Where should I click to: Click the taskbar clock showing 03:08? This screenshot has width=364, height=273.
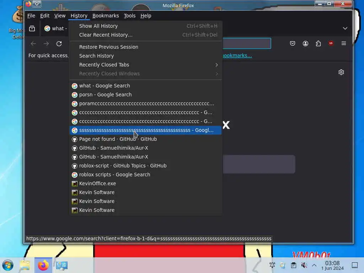[332, 265]
